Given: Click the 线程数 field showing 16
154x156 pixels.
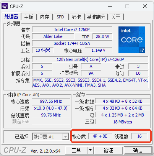Looking at the screenshot, I should pos(139,136).
